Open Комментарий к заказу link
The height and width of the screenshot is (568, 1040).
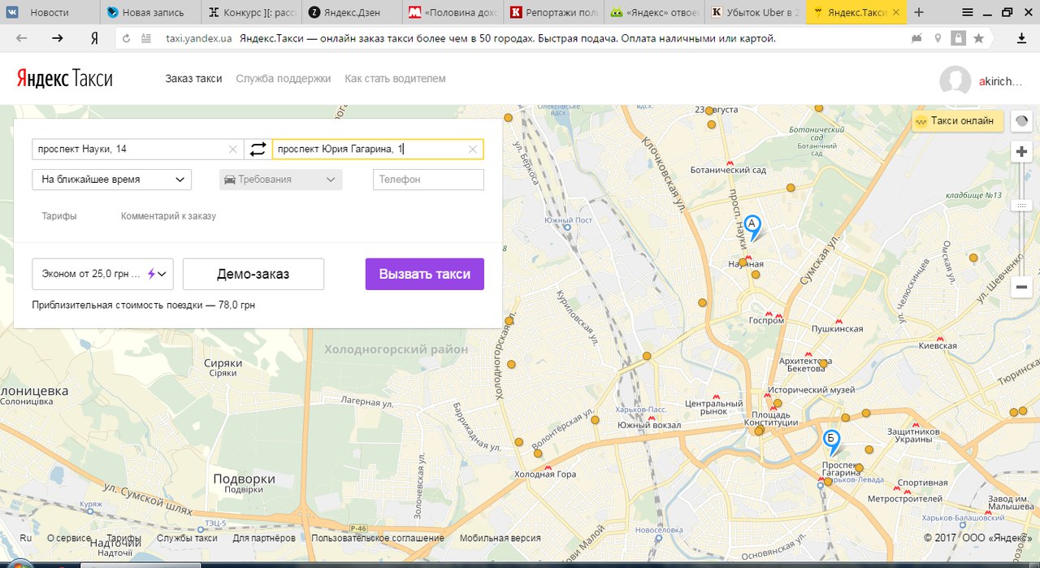click(168, 216)
